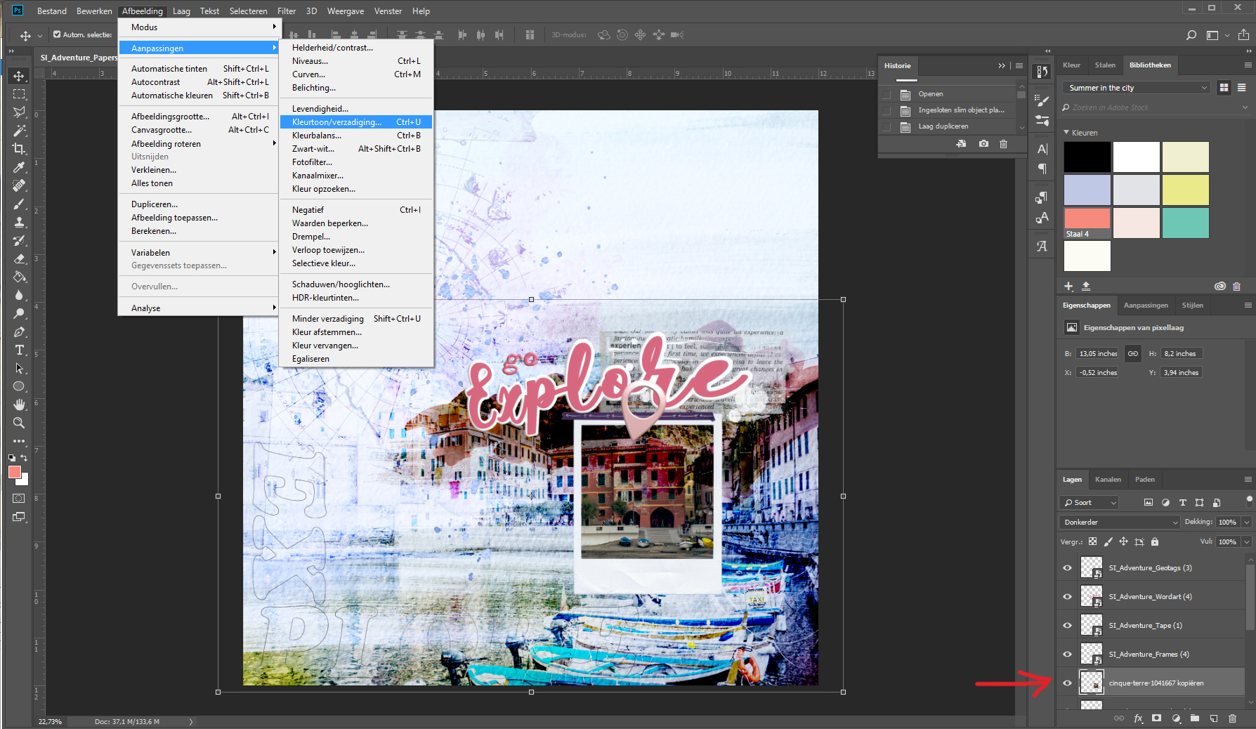
Task: Create new snapshot in Historie panel
Action: [983, 143]
